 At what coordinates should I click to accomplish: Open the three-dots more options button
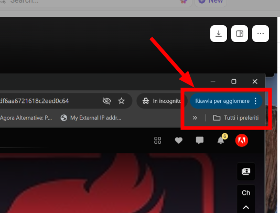point(261,34)
